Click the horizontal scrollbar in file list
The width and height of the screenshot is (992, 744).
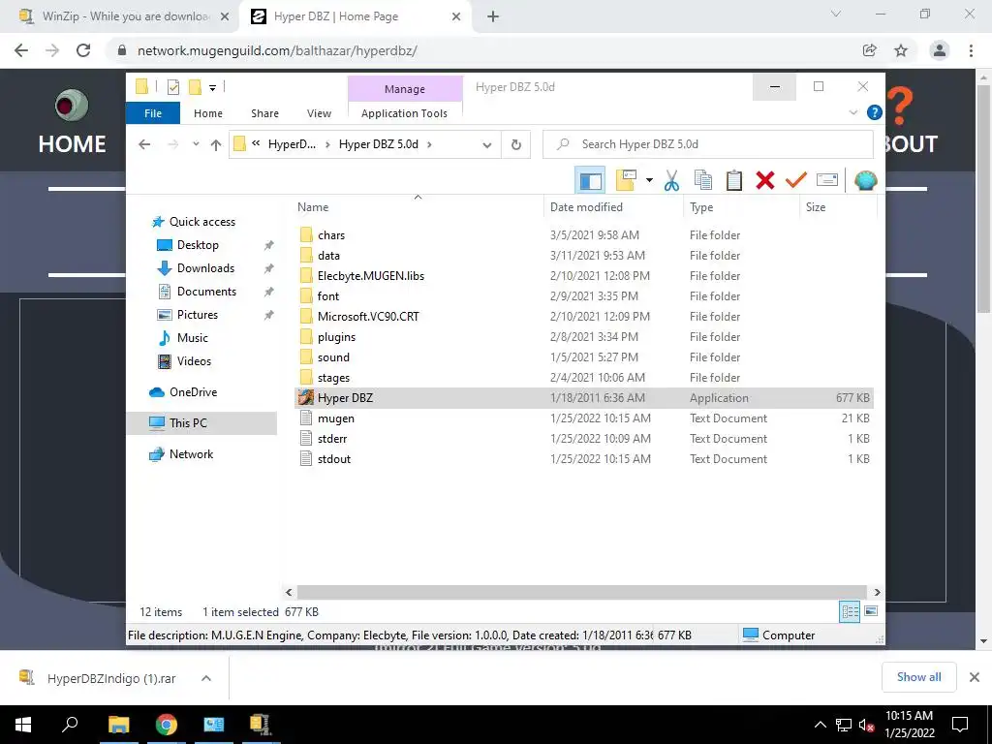[x=582, y=592]
